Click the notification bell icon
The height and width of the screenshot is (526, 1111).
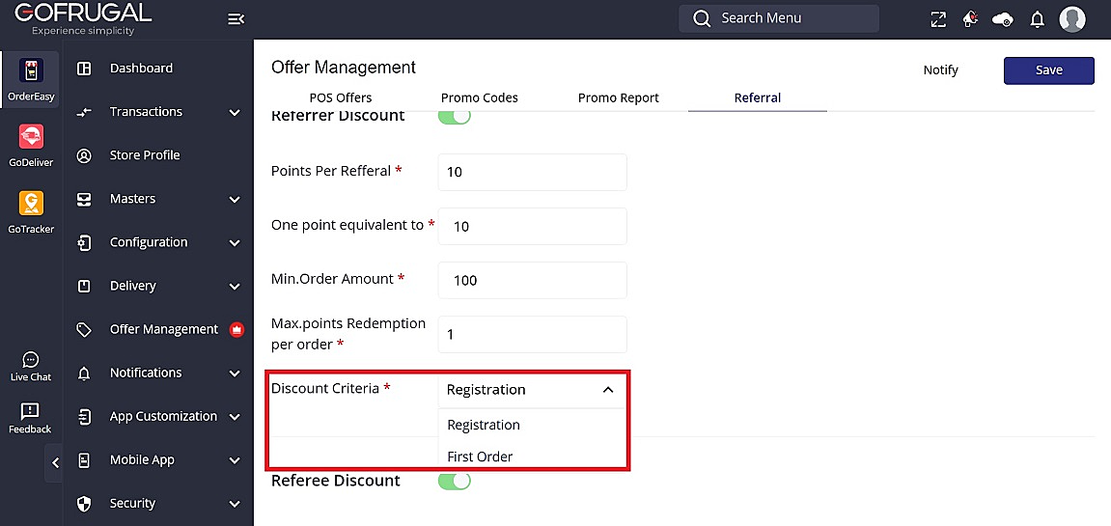(1038, 19)
